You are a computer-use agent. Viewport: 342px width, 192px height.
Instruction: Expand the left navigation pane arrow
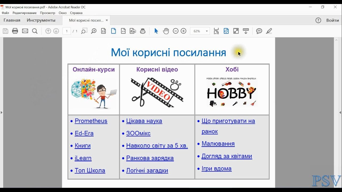1,113
